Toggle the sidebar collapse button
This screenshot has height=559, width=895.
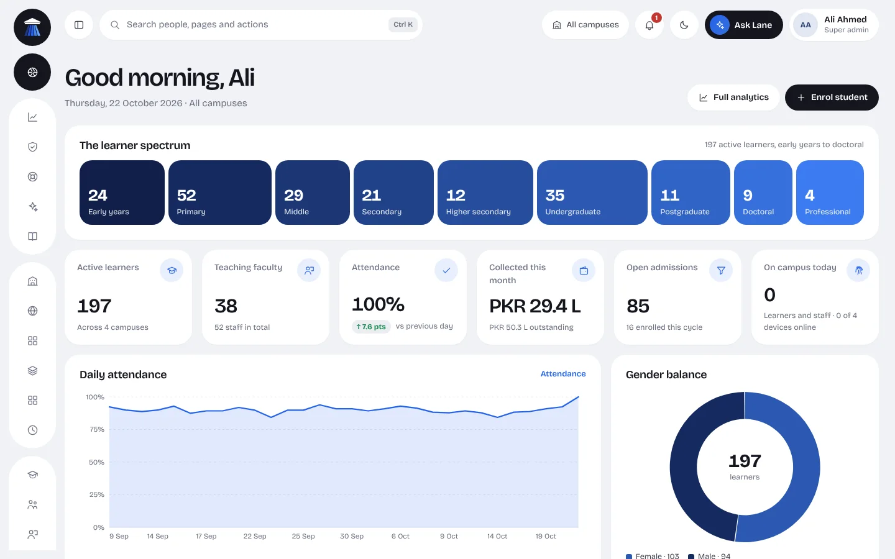pos(79,25)
